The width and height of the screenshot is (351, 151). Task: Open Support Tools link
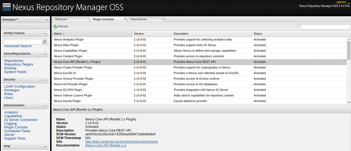[x=15, y=138]
